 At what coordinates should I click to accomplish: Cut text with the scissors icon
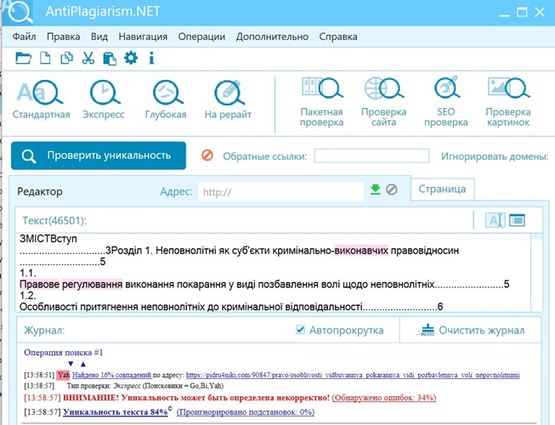pos(88,58)
